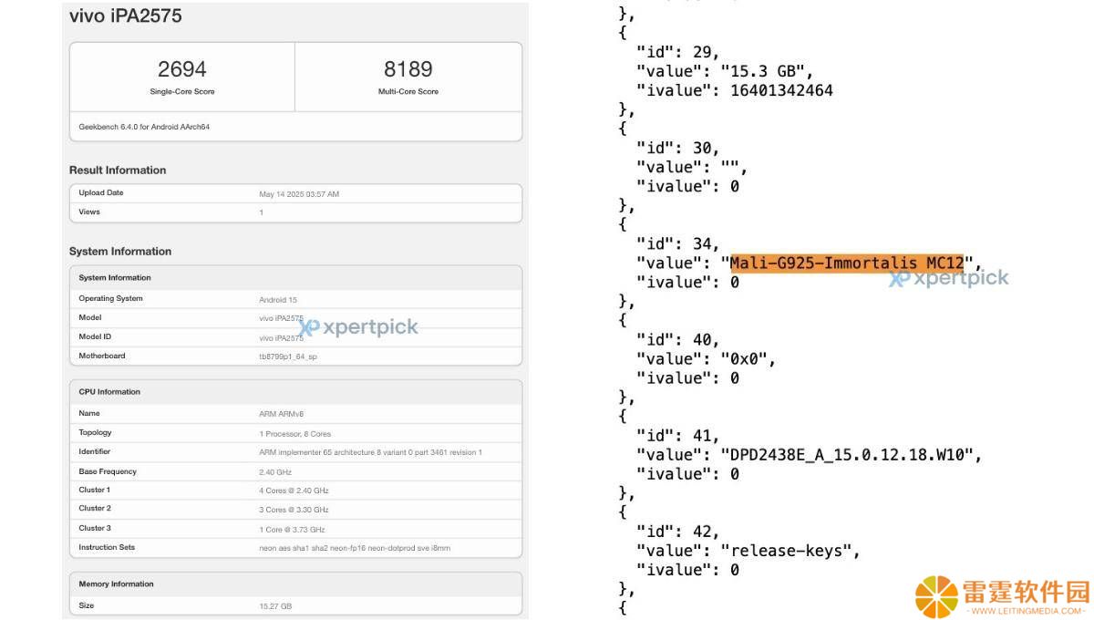
Task: Select "4 Cores @ 2.40 GHz" value
Action: pyautogui.click(x=294, y=491)
